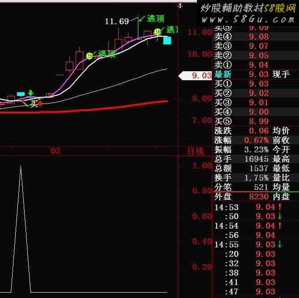Viewport: 299px width, 298px height.
Task: Click the 现手 label
Action: pos(281,74)
